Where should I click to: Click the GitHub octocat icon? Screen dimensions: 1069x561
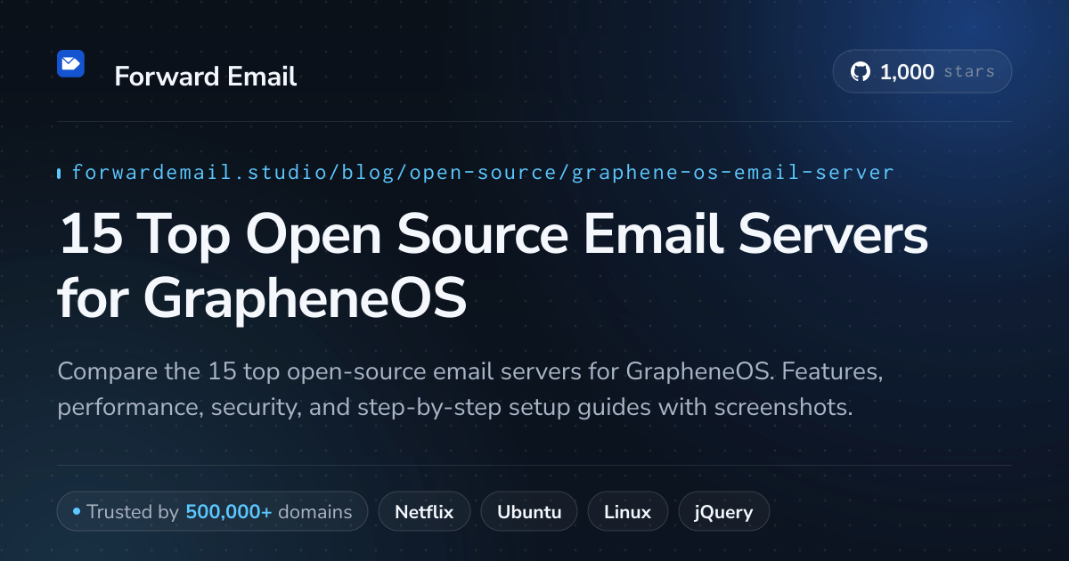[861, 72]
